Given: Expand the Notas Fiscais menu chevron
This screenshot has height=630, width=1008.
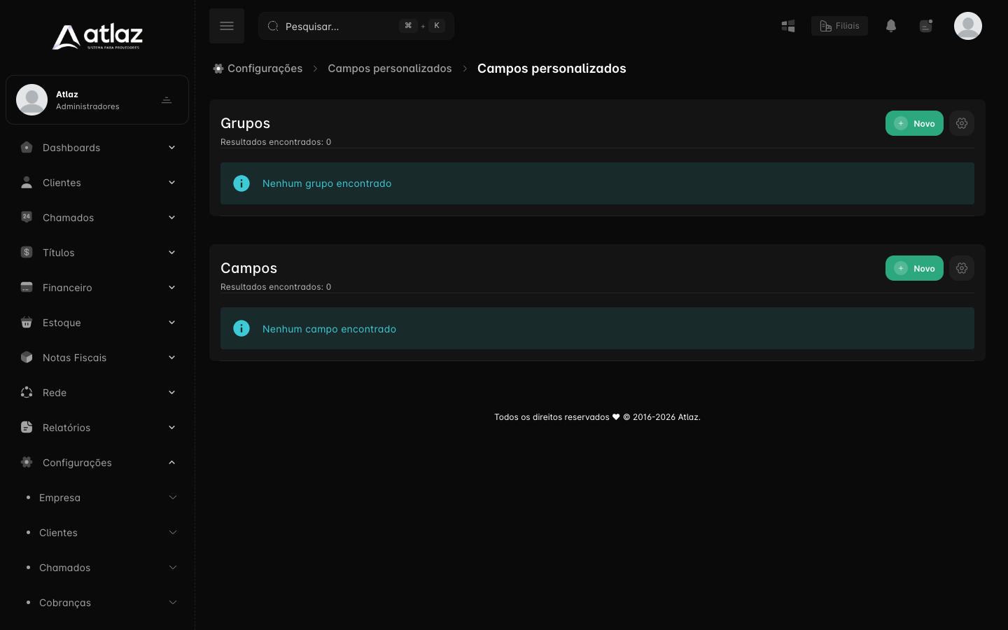Looking at the screenshot, I should [x=171, y=357].
